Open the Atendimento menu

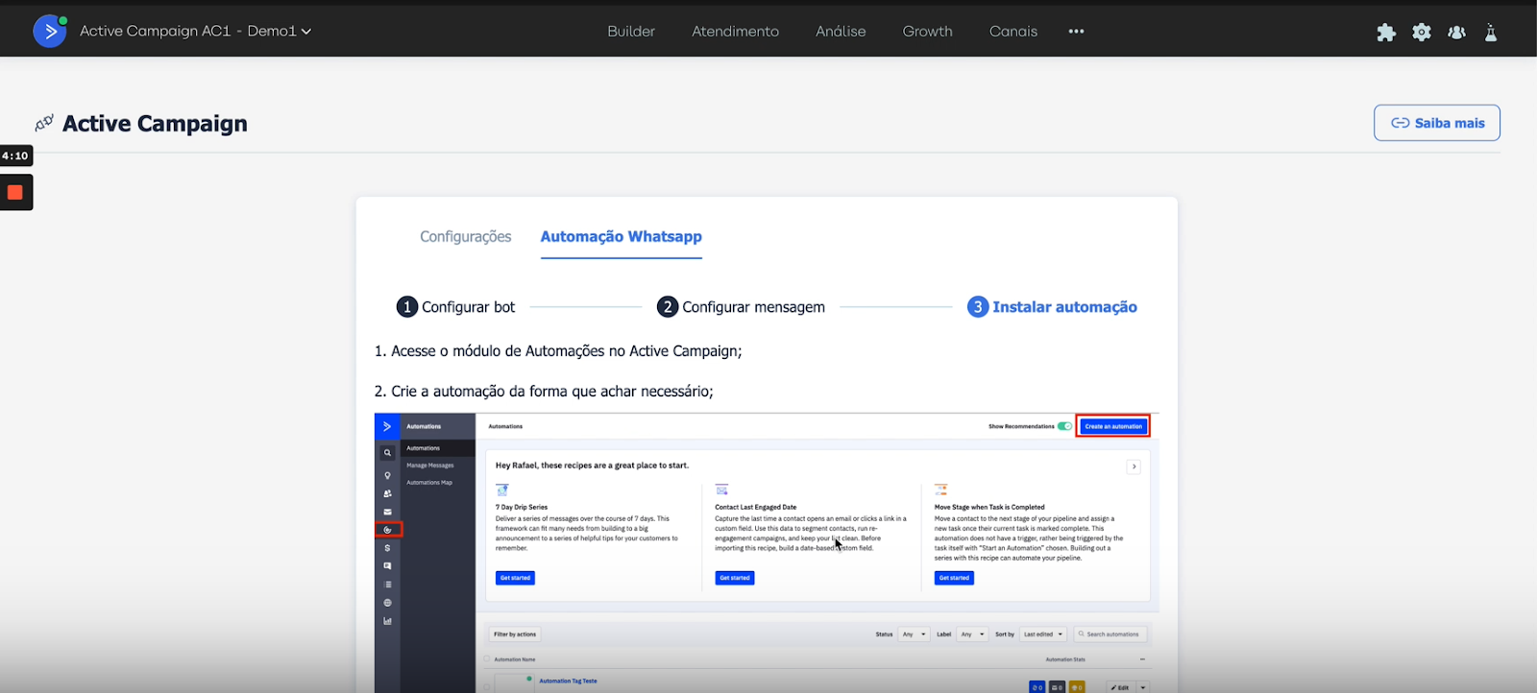[x=735, y=32]
